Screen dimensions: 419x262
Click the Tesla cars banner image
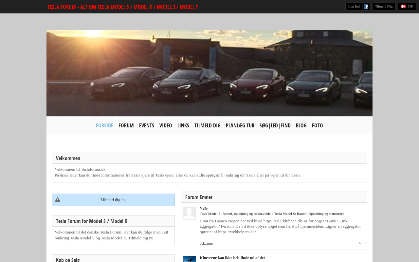(209, 73)
